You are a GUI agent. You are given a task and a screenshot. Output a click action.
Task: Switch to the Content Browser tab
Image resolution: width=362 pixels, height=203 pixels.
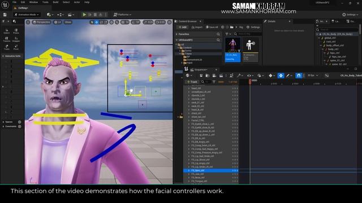187,21
